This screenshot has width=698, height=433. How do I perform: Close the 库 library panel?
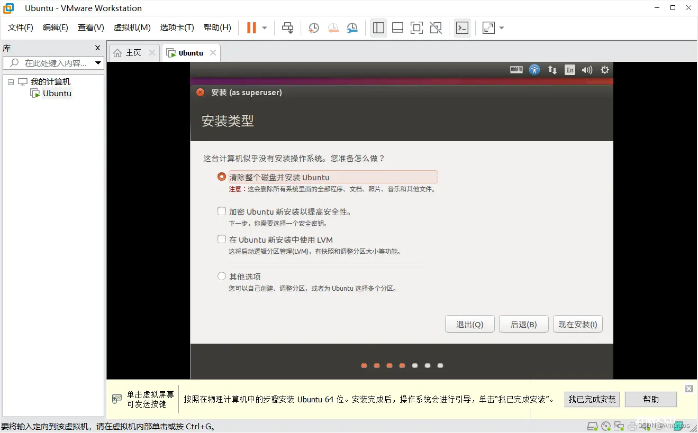[x=97, y=48]
